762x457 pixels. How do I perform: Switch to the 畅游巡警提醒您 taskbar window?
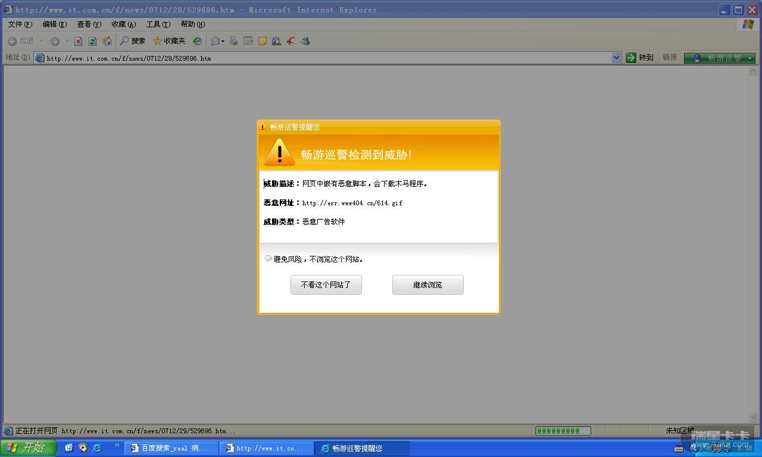362,448
